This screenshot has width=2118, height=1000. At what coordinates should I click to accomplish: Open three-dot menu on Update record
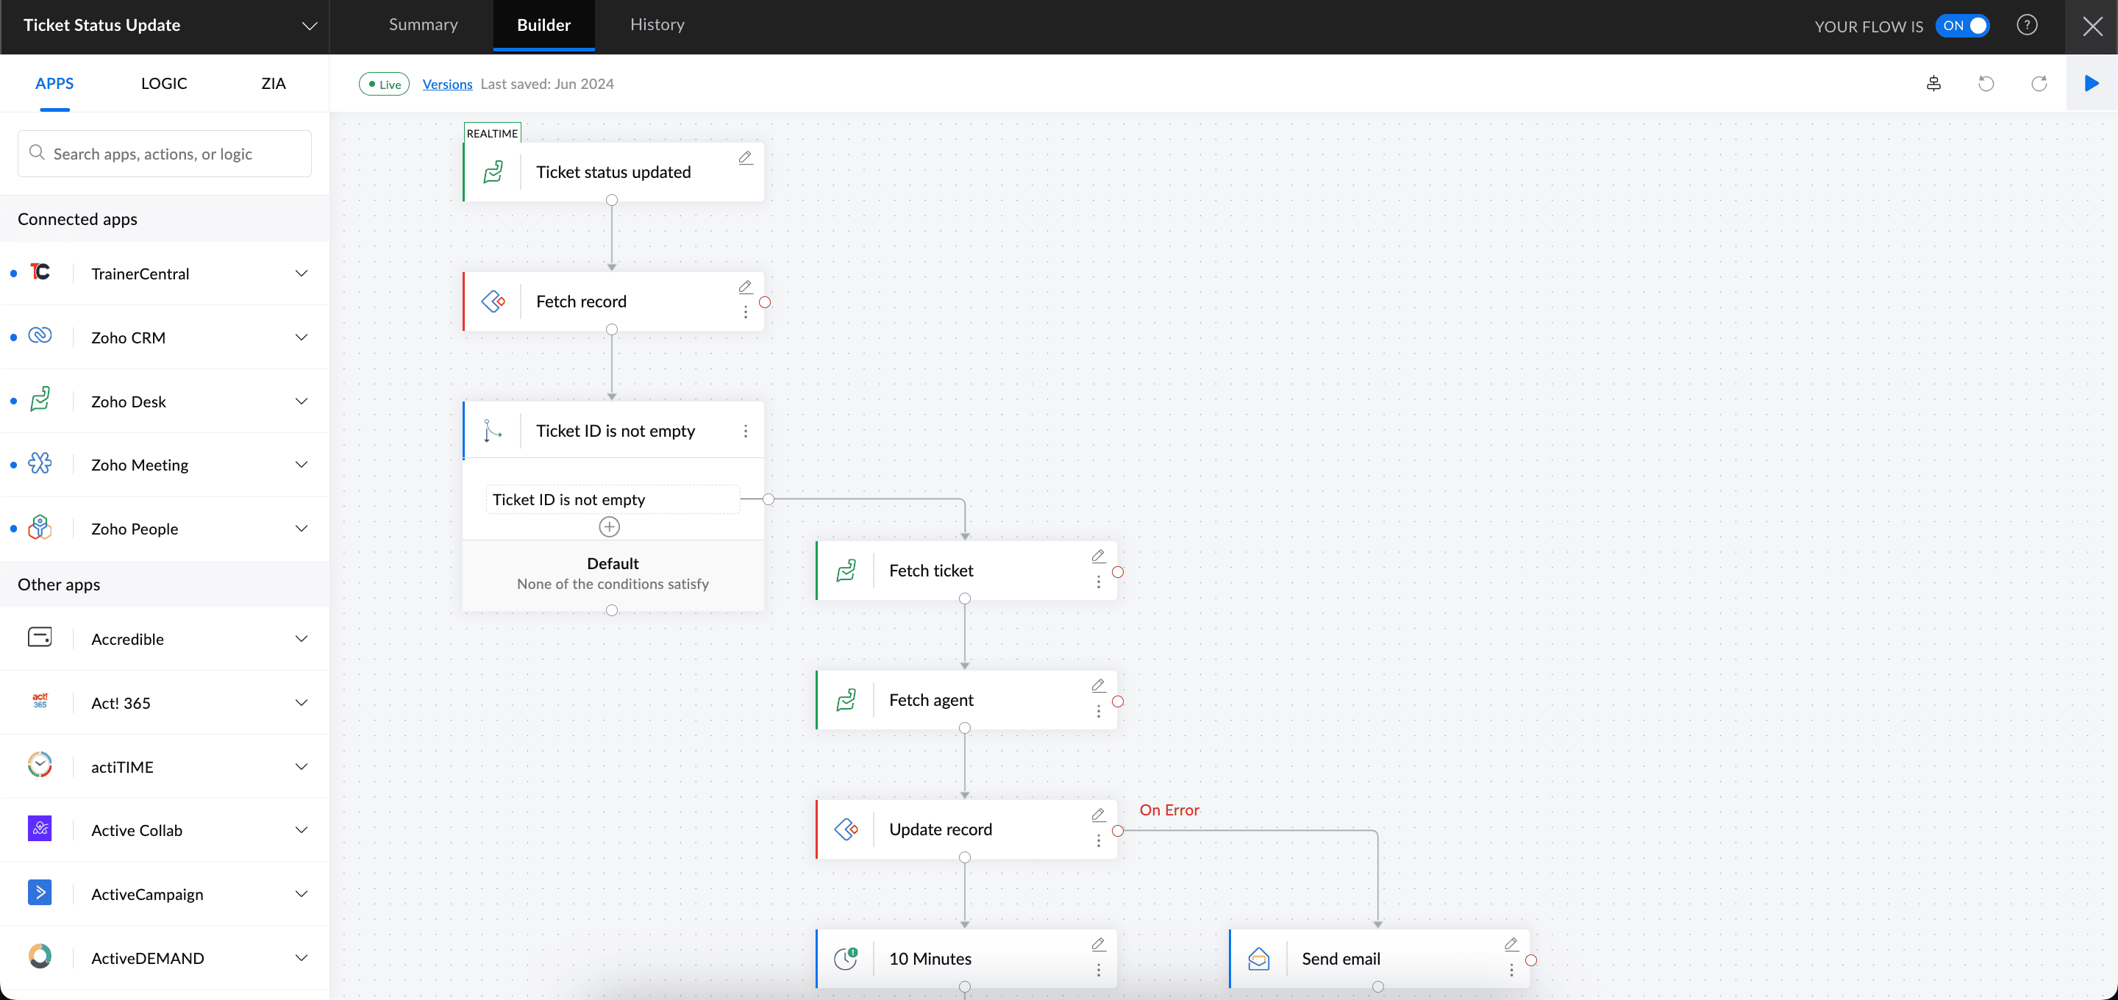(1099, 841)
